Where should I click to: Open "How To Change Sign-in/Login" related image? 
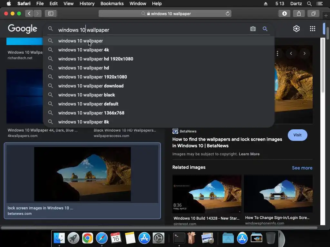278,194
